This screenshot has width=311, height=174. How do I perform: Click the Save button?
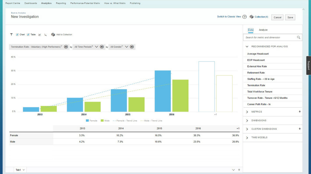click(290, 17)
